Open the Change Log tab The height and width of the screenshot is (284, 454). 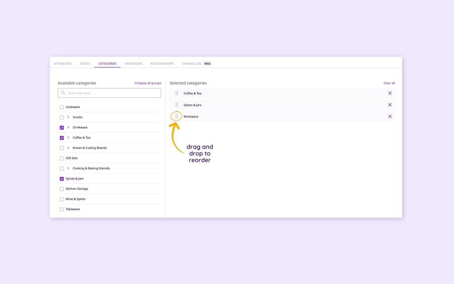click(x=191, y=64)
